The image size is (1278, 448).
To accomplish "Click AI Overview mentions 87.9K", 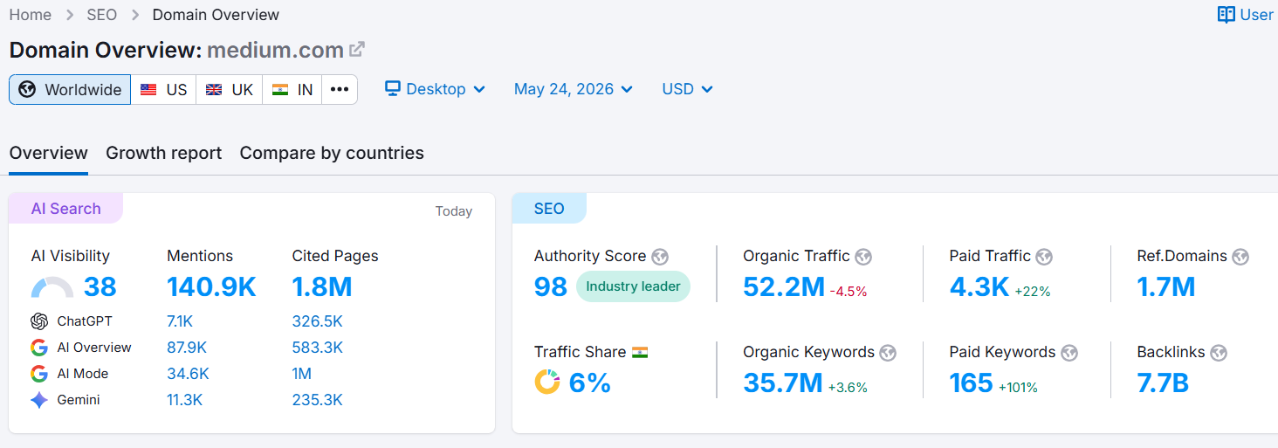I will pyautogui.click(x=187, y=348).
